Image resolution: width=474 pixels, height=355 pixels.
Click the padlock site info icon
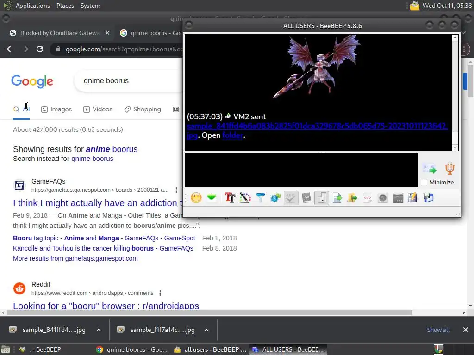tap(58, 49)
